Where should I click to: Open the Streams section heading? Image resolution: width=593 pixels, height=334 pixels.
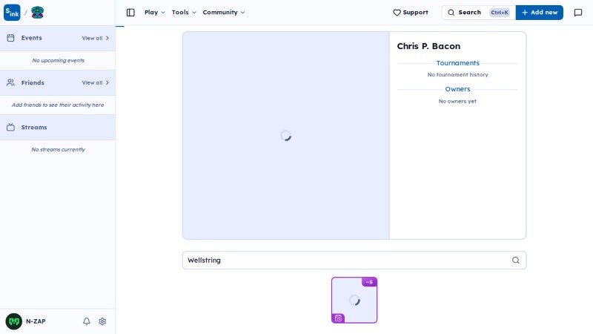click(x=34, y=127)
